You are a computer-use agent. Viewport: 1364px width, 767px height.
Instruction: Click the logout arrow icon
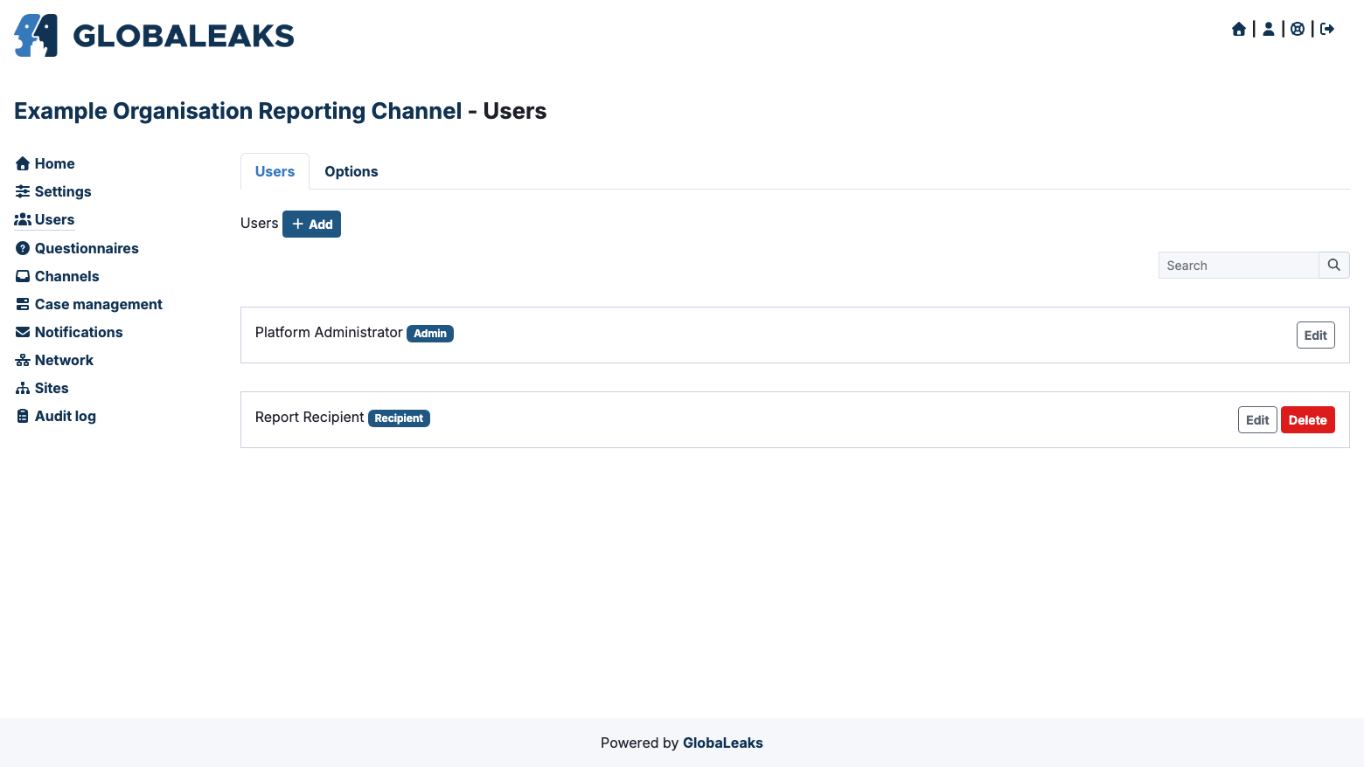point(1327,29)
